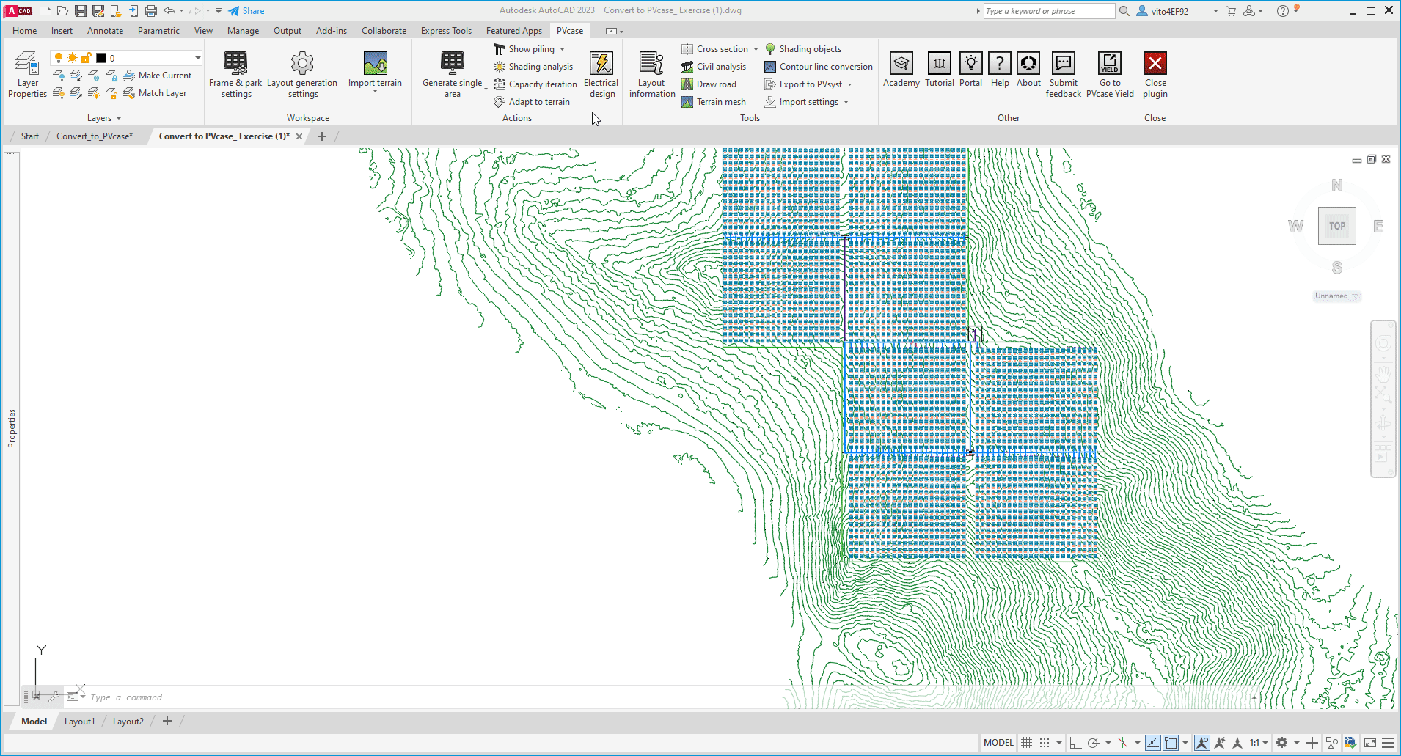Open Layout generation settings
The height and width of the screenshot is (756, 1401).
302,74
